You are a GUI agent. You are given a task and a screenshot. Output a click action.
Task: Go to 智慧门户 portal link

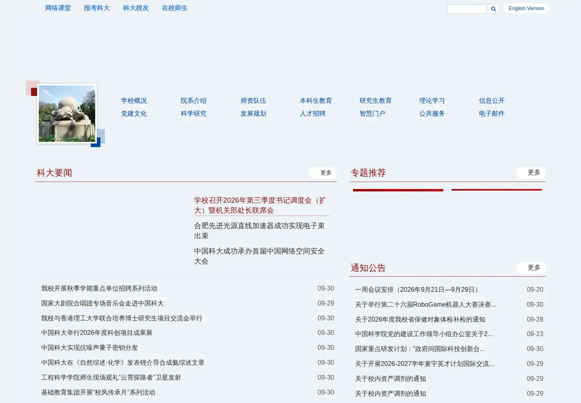pos(372,114)
